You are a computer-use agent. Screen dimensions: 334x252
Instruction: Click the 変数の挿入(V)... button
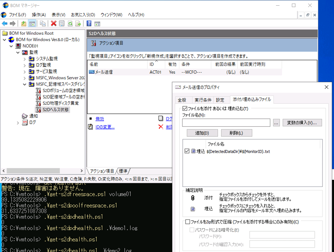pyautogui.click(x=302, y=123)
